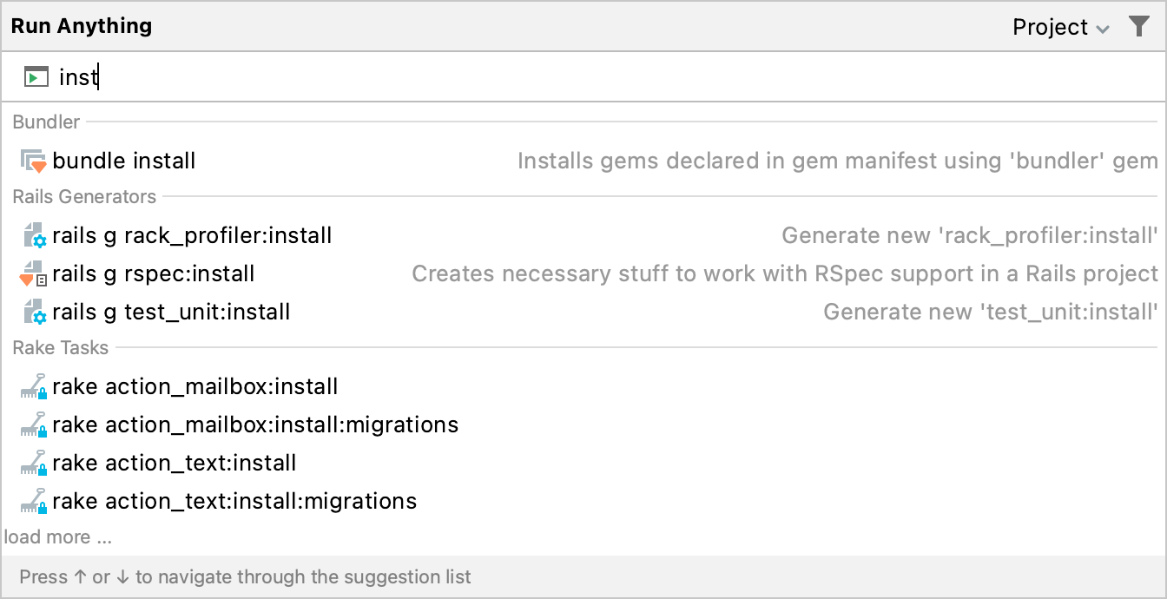1167x599 pixels.
Task: Select 'rake action_mailbox:install:migrations' entry
Action: [x=256, y=425]
